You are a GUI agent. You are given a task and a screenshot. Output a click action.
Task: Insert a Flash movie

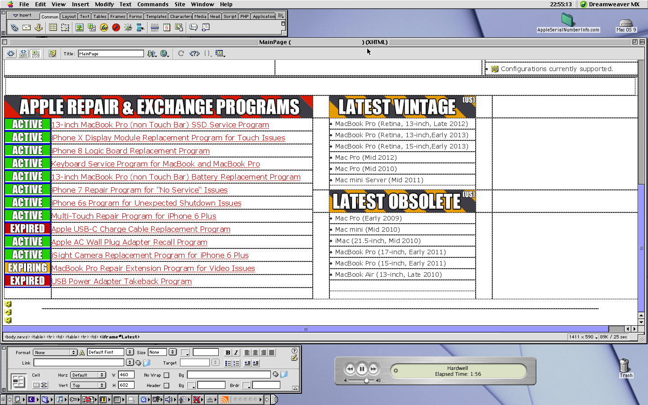click(x=116, y=27)
